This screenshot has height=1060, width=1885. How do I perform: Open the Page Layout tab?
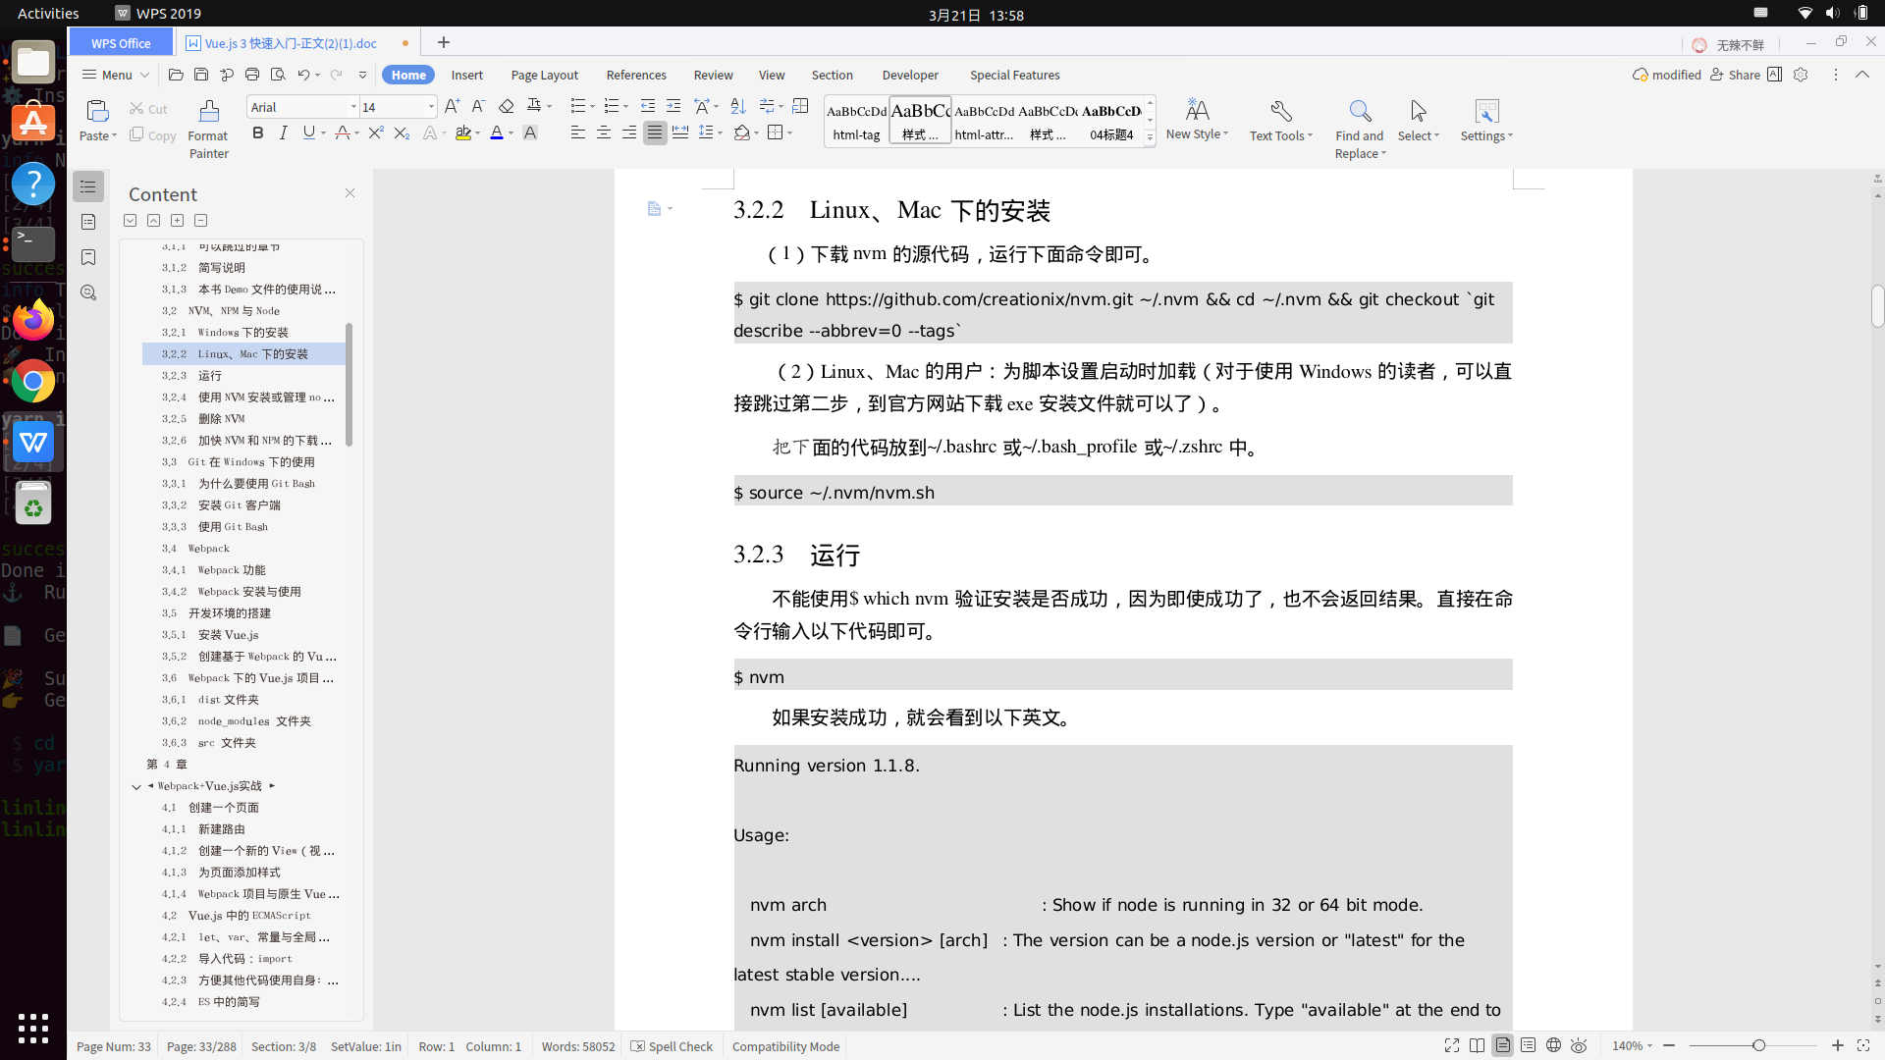click(x=544, y=75)
